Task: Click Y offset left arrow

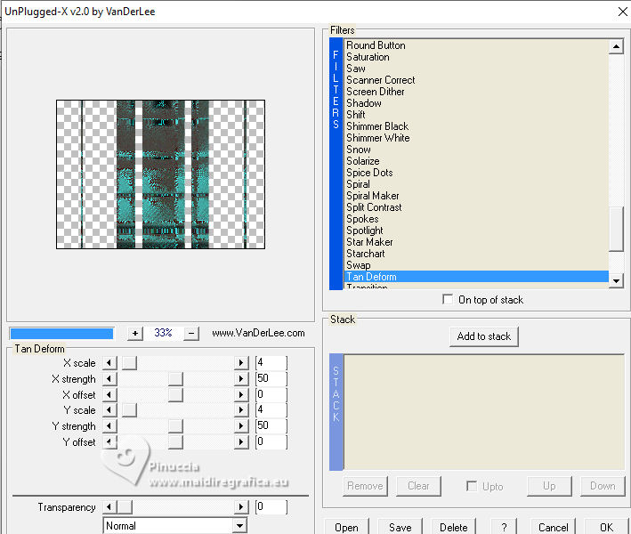Action: pos(110,442)
